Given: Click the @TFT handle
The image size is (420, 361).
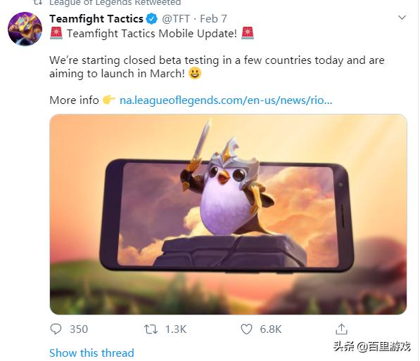Looking at the screenshot, I should [x=176, y=19].
